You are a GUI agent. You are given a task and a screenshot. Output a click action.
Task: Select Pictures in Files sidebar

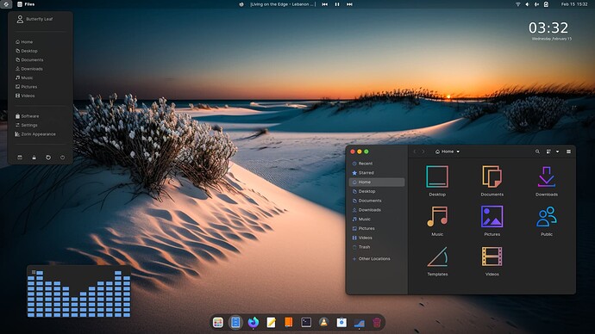click(x=377, y=228)
